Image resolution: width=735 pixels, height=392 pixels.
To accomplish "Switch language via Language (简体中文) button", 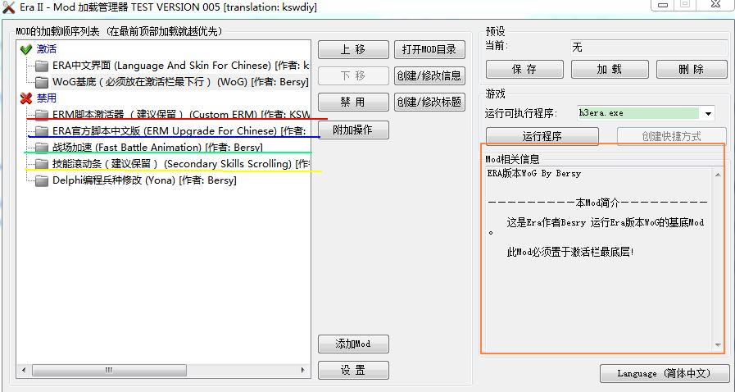I will pos(665,374).
